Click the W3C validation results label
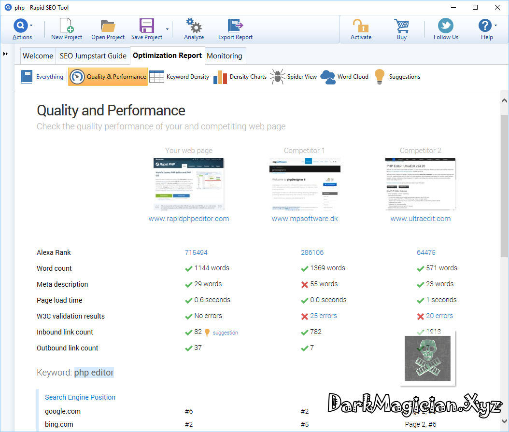The height and width of the screenshot is (432, 509). click(71, 316)
